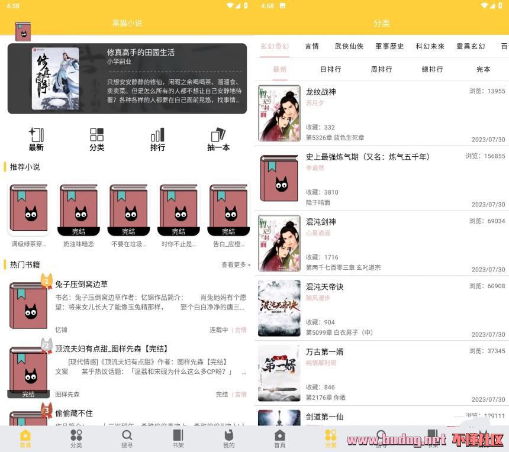This screenshot has height=452, width=509.
Task: Tap the 言情 tag on 顶流夫妇有点甜
Action: point(241,395)
